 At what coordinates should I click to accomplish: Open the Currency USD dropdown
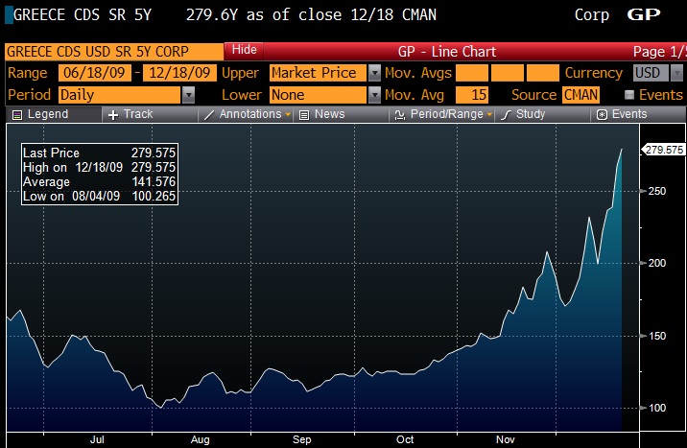pos(675,73)
